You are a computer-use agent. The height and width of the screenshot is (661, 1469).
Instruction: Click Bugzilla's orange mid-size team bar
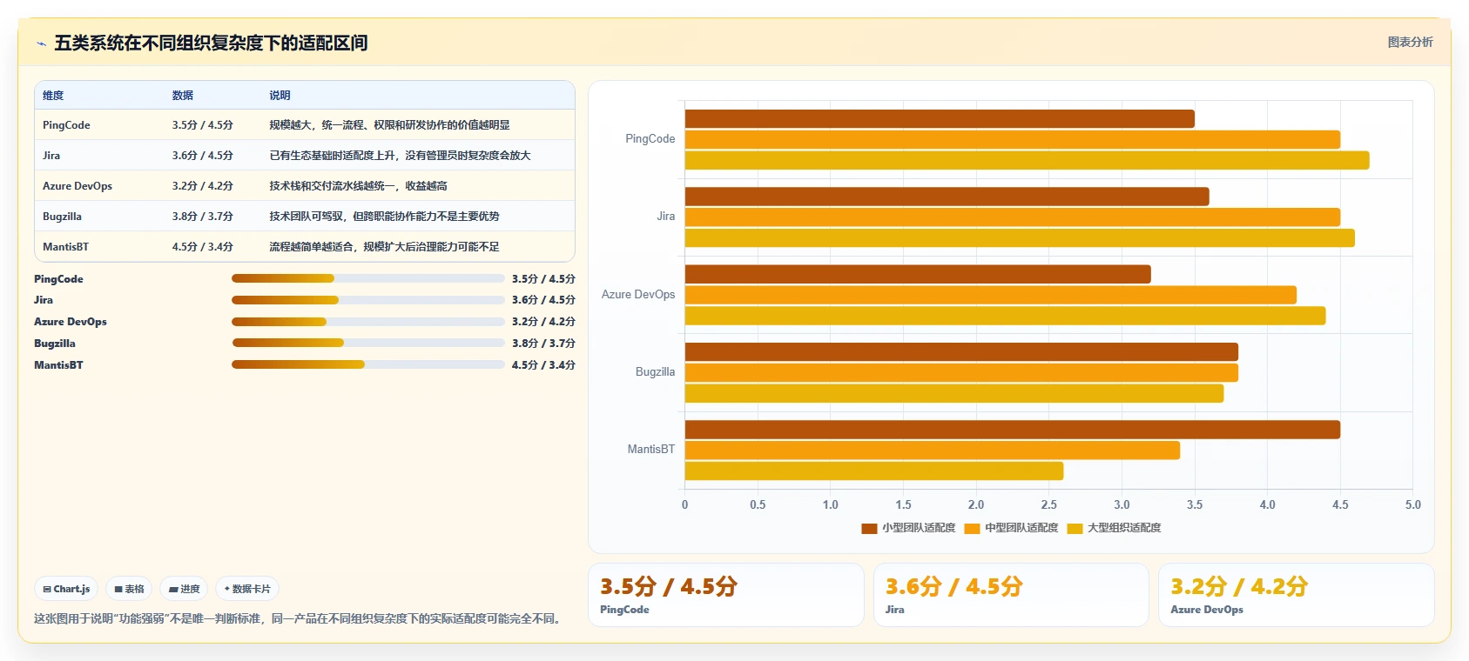tap(961, 372)
